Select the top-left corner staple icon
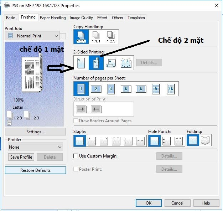This screenshot has height=211, width=223. point(92,141)
